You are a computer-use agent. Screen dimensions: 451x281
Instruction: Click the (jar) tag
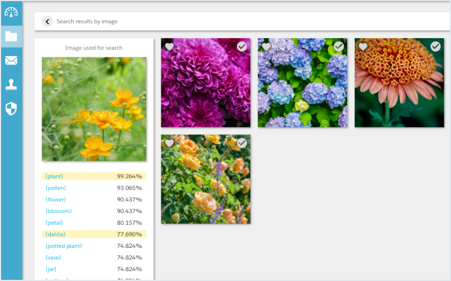pyautogui.click(x=51, y=269)
